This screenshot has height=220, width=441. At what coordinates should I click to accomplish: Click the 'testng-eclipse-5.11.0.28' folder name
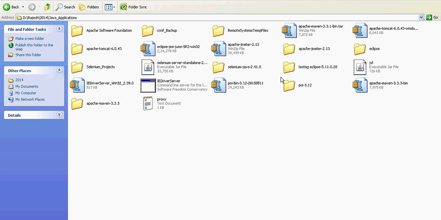pyautogui.click(x=318, y=67)
